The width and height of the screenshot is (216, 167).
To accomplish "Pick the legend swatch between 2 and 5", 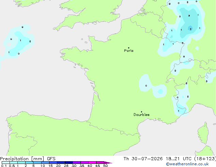I will [29, 163].
